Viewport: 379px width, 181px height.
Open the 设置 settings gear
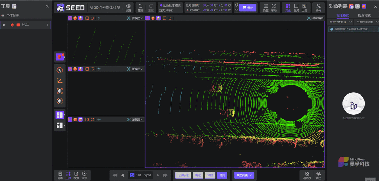[128, 8]
